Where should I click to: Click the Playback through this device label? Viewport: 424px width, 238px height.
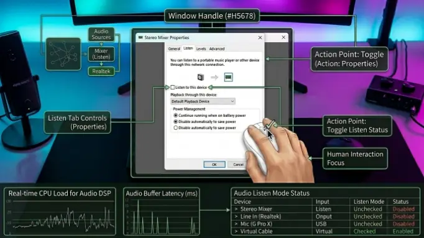193,95
